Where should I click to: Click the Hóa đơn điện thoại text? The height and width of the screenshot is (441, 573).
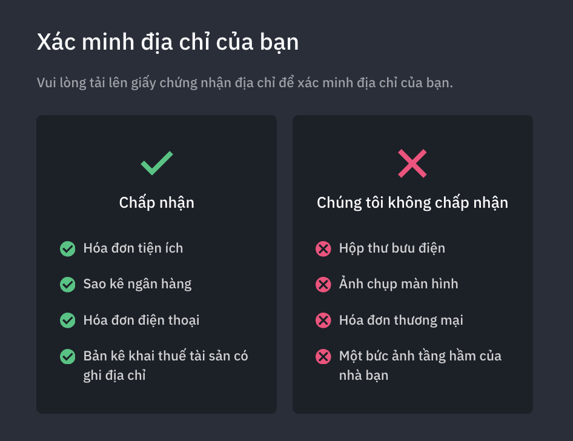pyautogui.click(x=141, y=320)
